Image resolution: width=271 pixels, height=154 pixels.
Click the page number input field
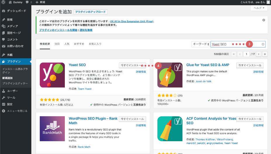coord(247,54)
